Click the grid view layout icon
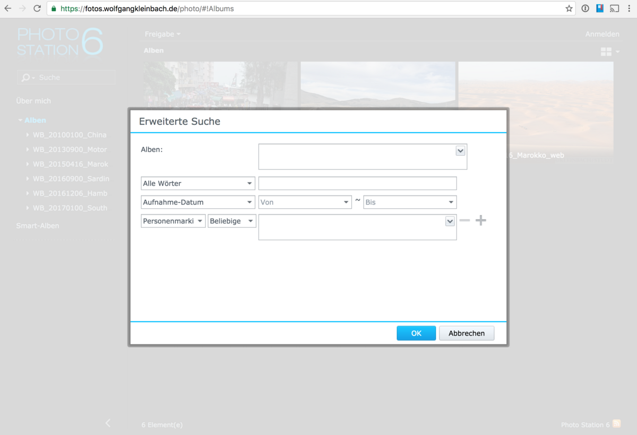Viewport: 637px width, 435px height. tap(606, 52)
